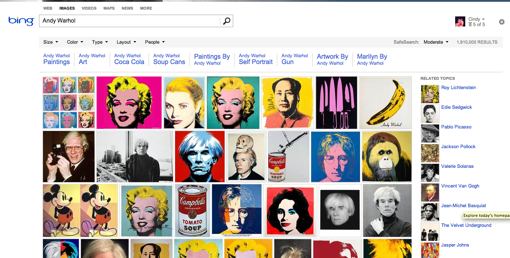
Task: Open Roy Lichtenstein text link
Action: pyautogui.click(x=458, y=88)
